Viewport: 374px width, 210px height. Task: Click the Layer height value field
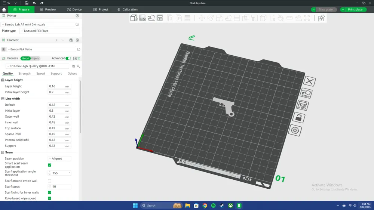(x=59, y=86)
